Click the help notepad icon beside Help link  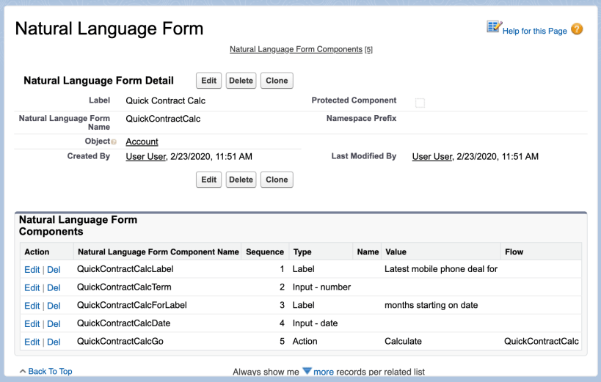click(493, 28)
